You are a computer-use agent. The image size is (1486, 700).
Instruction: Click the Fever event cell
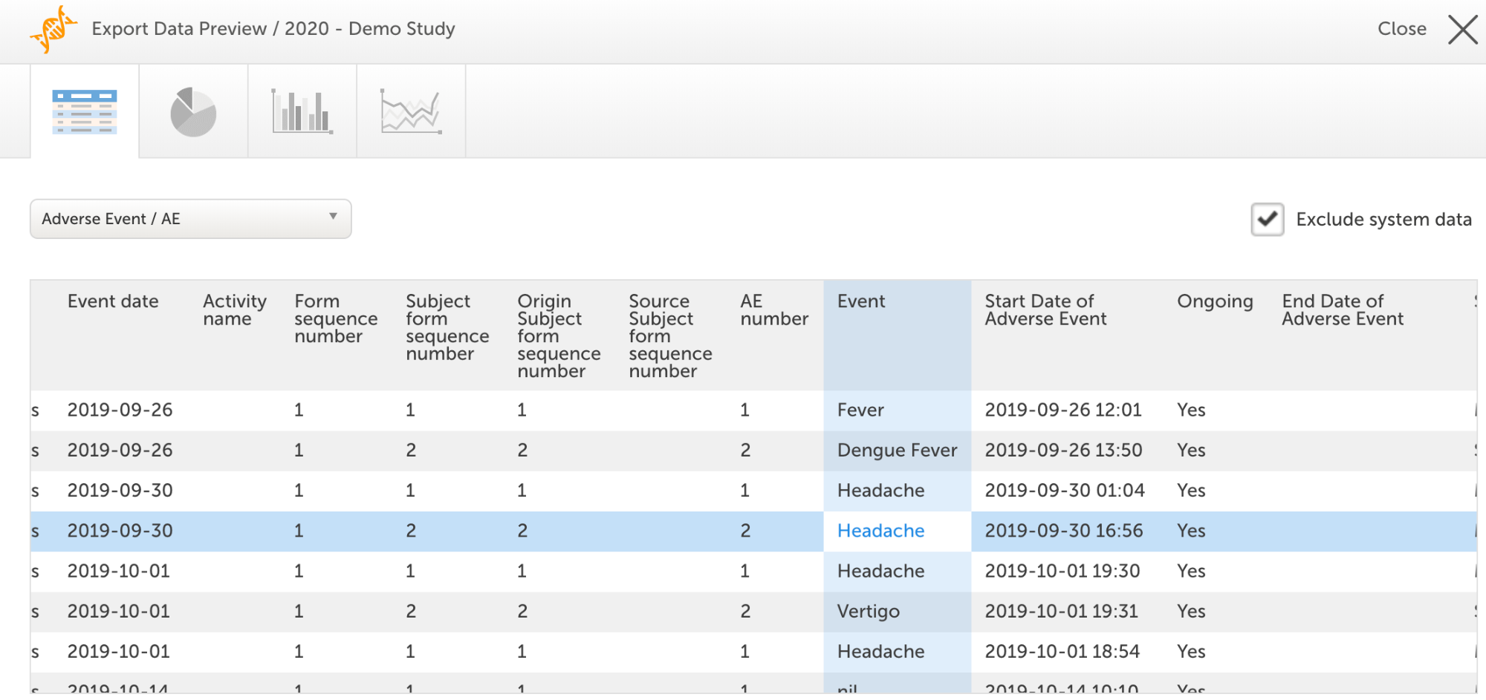coord(860,410)
